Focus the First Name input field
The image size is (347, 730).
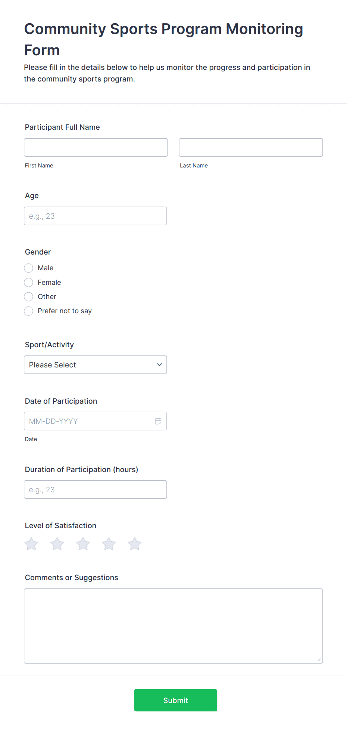[96, 148]
